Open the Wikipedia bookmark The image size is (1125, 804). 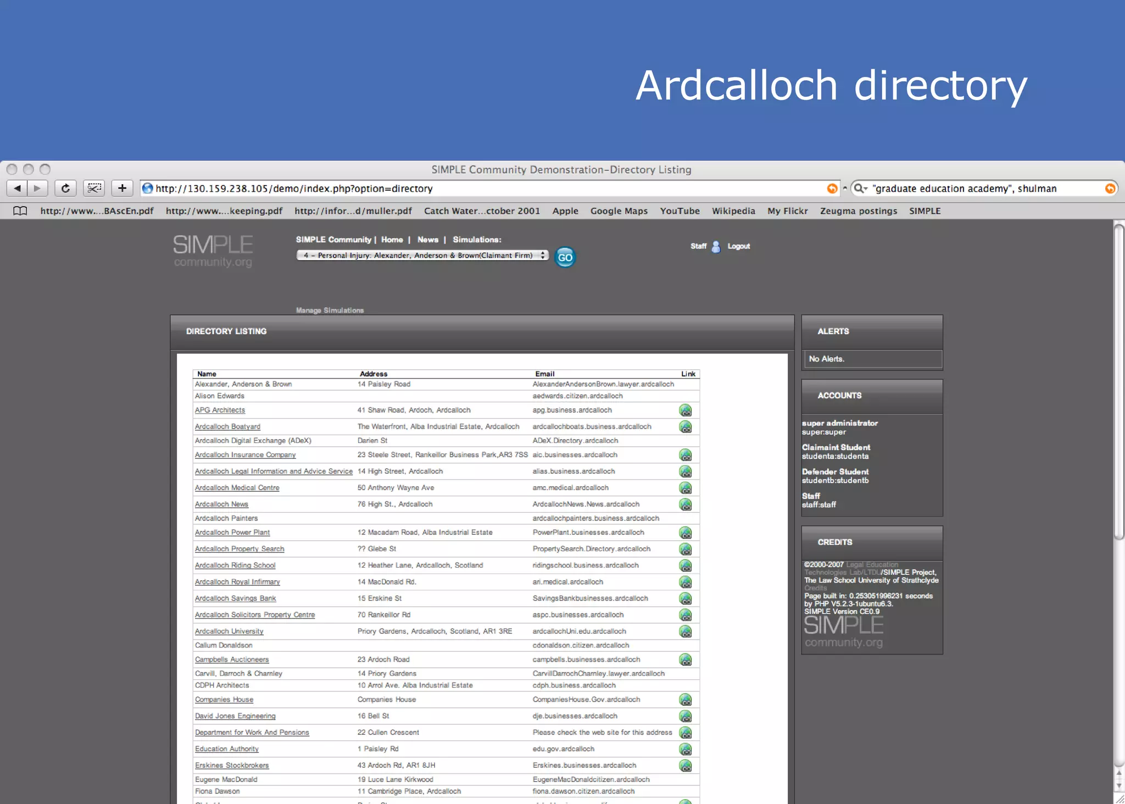733,211
